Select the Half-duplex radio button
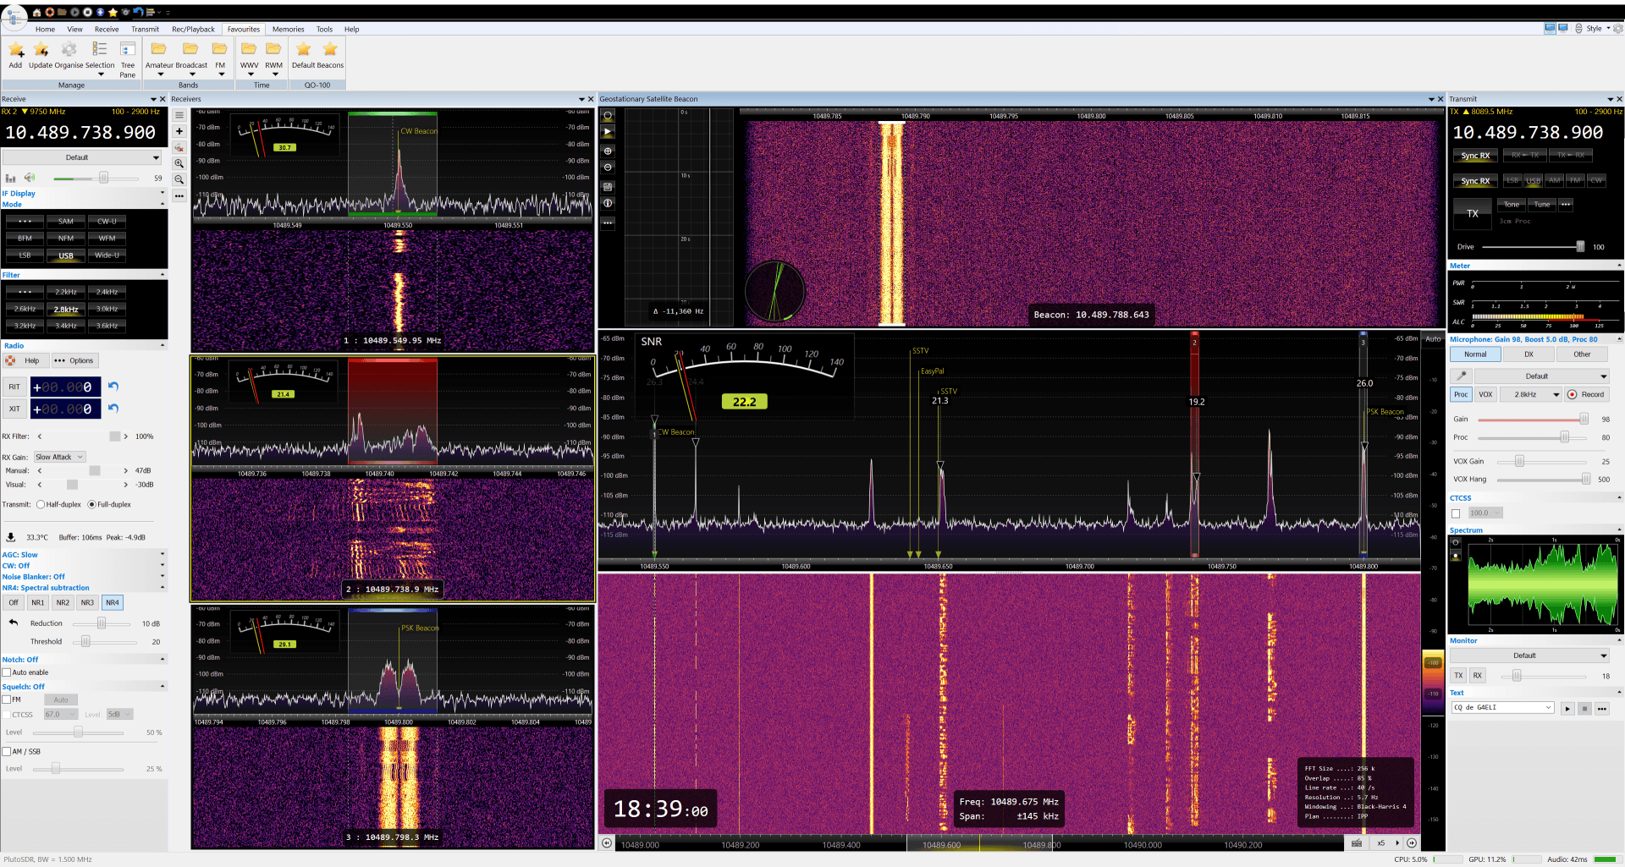 click(x=41, y=504)
